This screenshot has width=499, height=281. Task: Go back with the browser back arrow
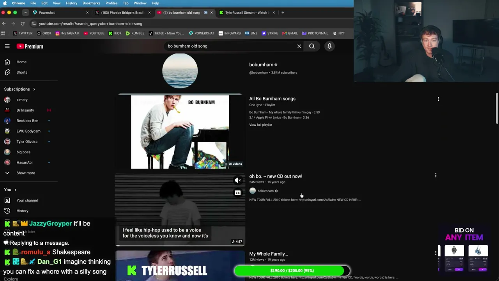click(4, 23)
